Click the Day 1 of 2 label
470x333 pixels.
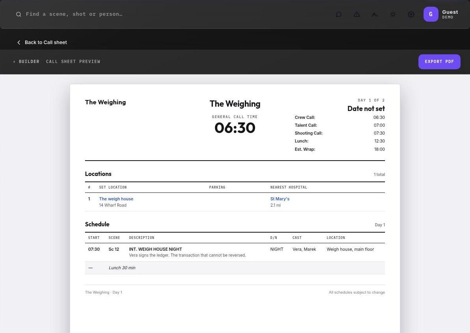(371, 100)
